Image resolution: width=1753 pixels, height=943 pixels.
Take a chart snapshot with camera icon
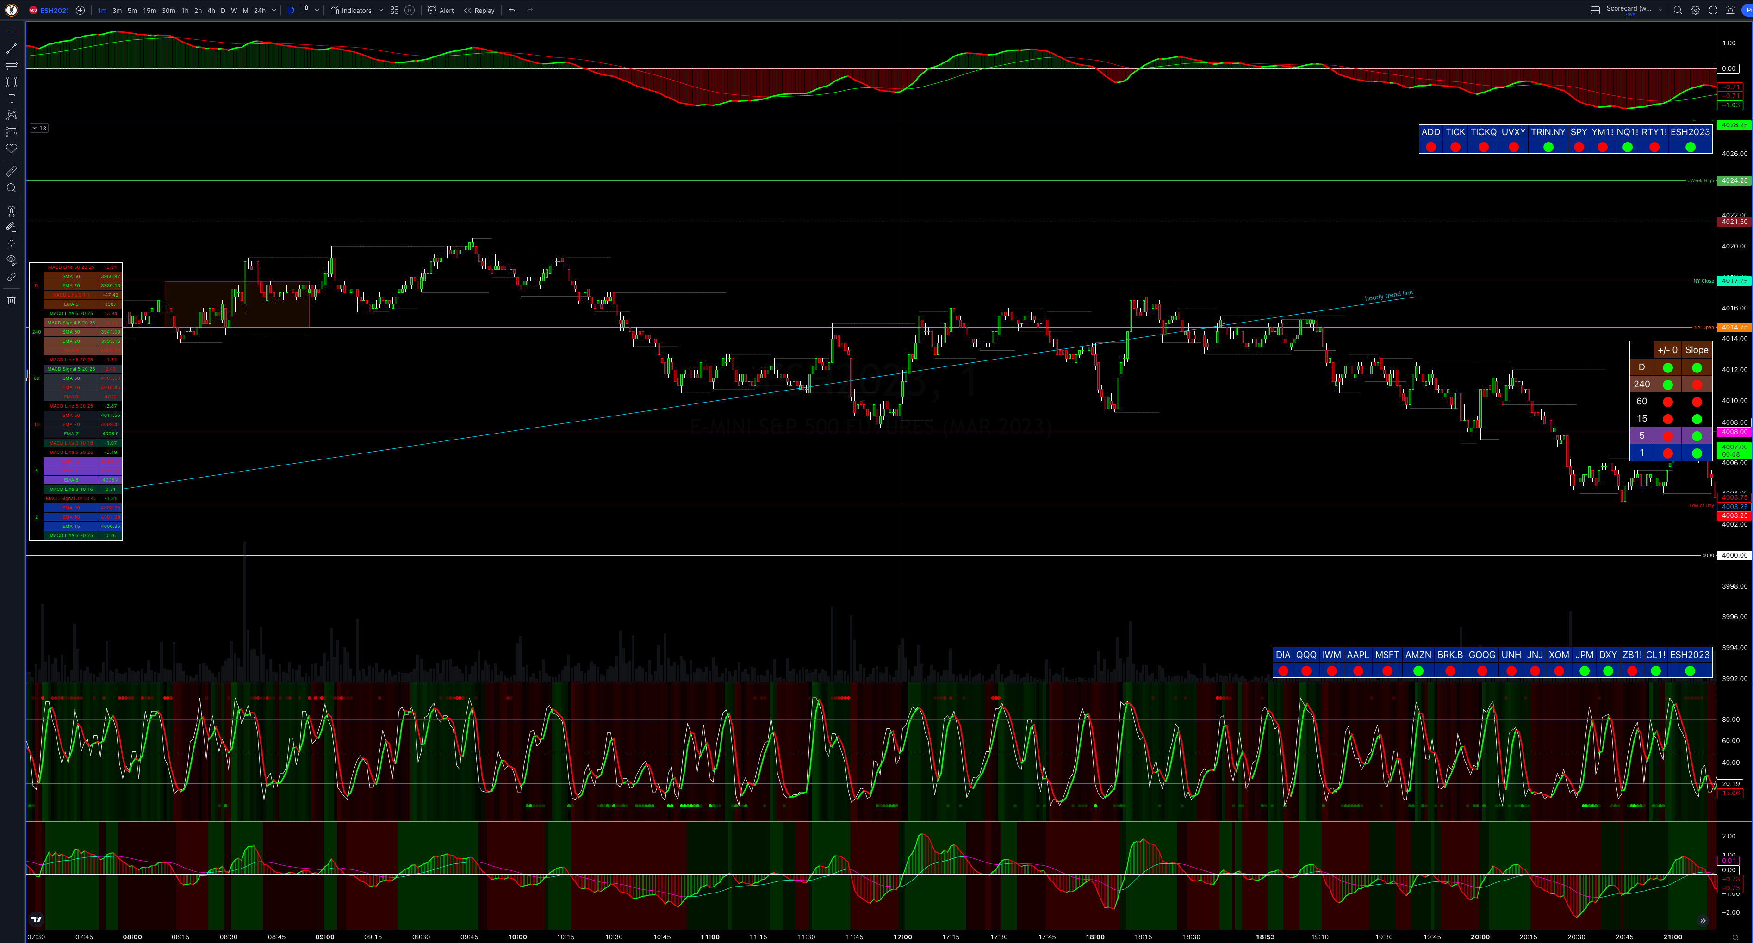pos(1730,10)
